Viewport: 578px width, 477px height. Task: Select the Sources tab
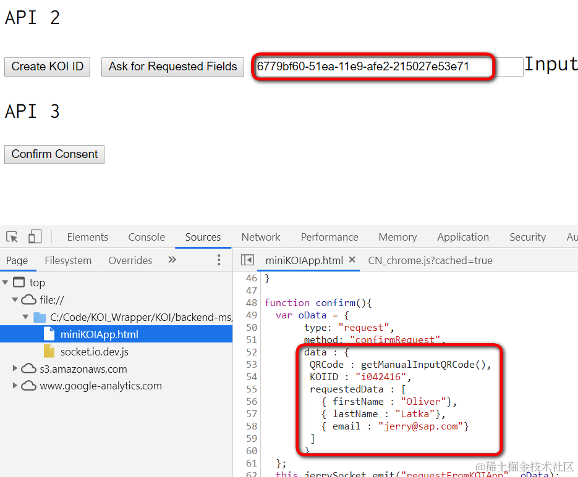click(203, 237)
